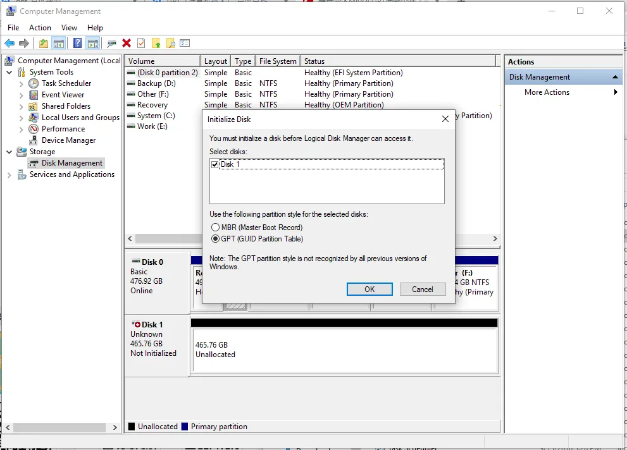Click the checklist settings toolbar icon
The image size is (627, 450).
click(x=185, y=43)
